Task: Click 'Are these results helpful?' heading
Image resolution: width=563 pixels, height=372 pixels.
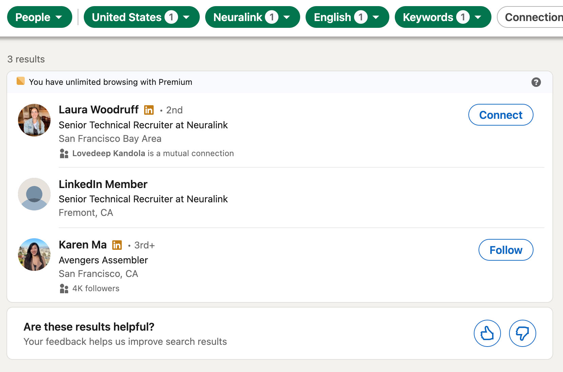Action: [89, 327]
